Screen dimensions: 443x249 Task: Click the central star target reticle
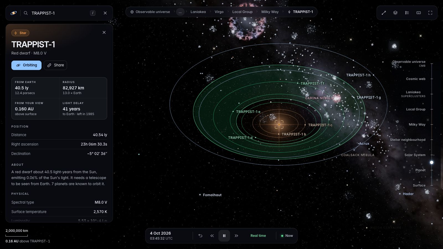pos(279,124)
